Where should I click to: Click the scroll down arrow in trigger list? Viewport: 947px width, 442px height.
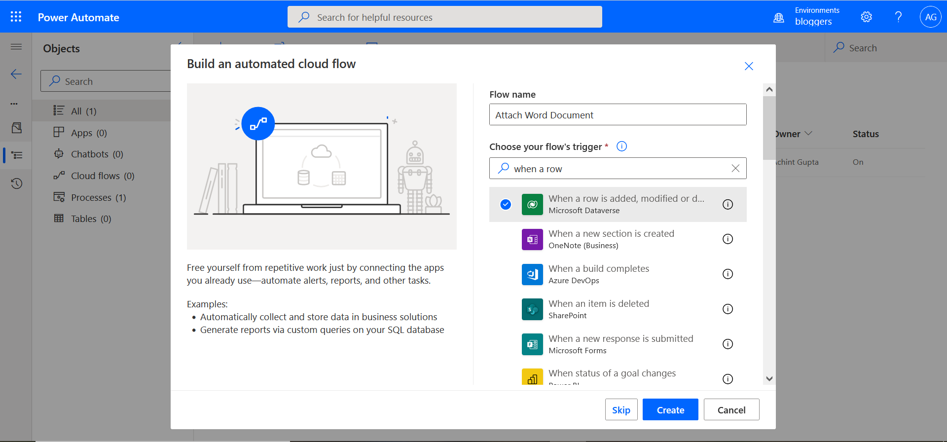[x=769, y=379]
